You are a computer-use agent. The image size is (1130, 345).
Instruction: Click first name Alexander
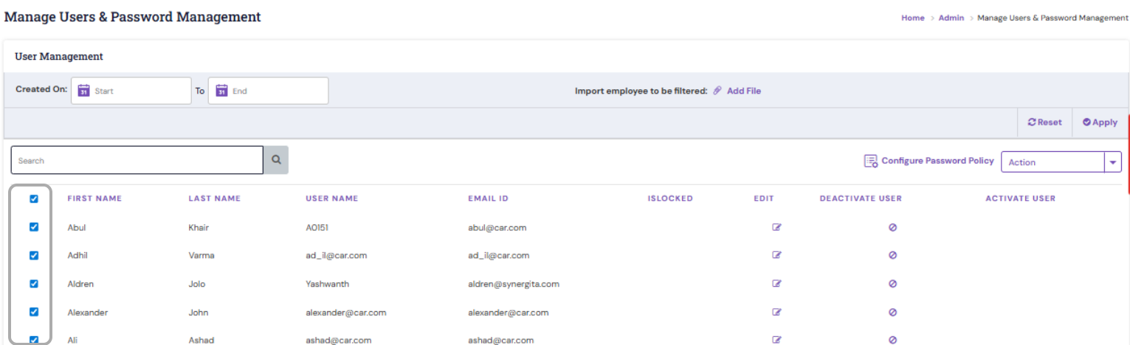click(x=88, y=313)
